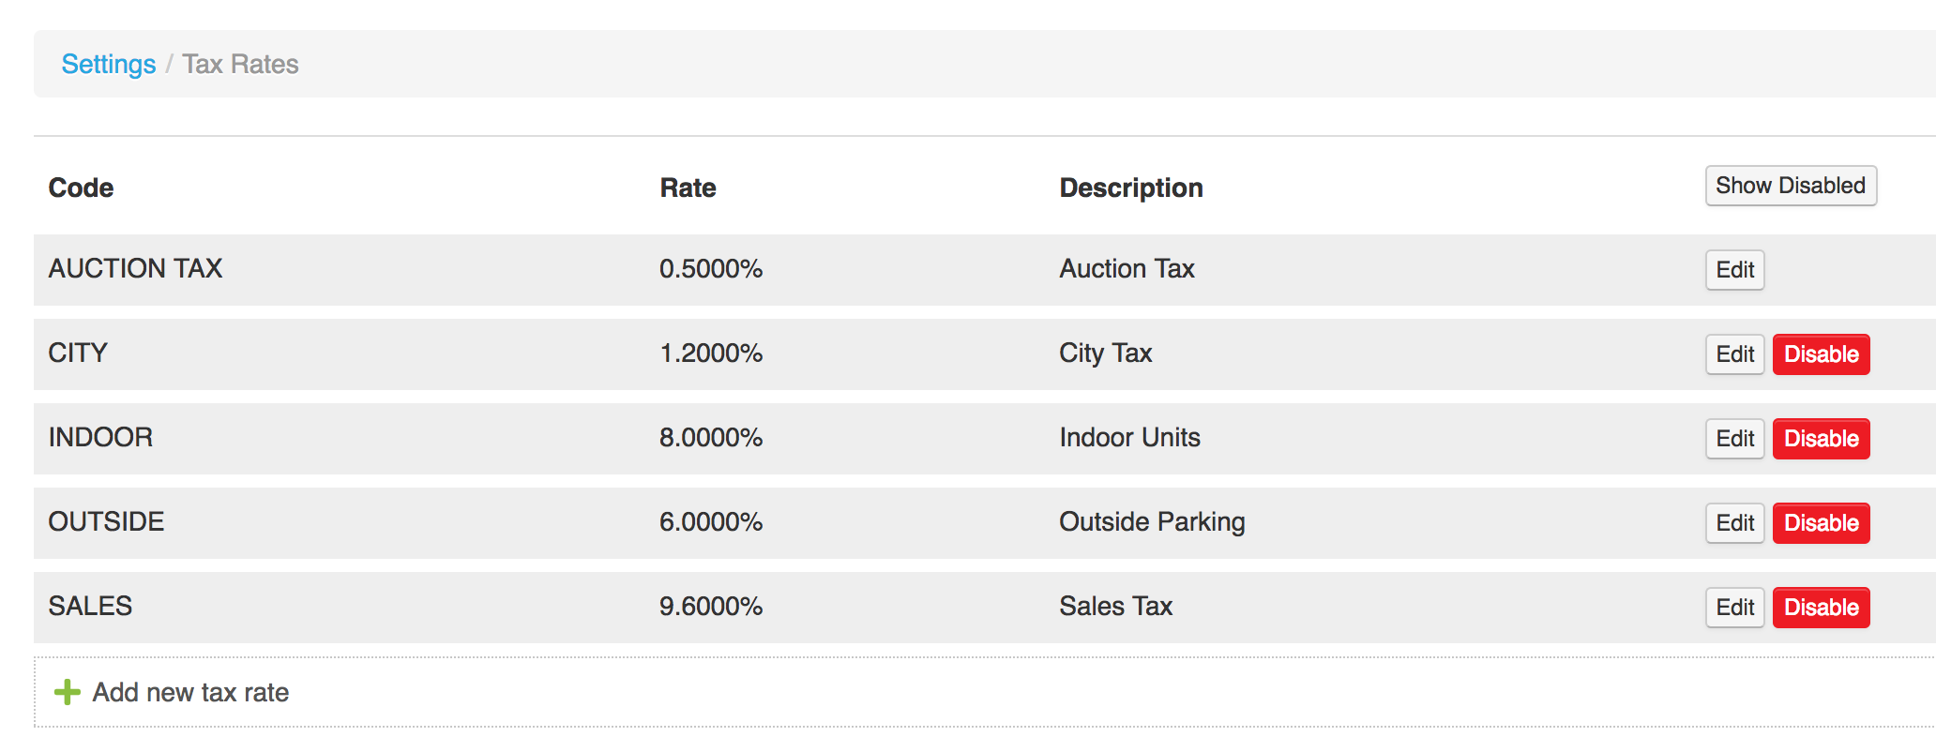Screen dimensions: 1936x737
Task: Disable the SALES tax rate
Action: click(1820, 607)
